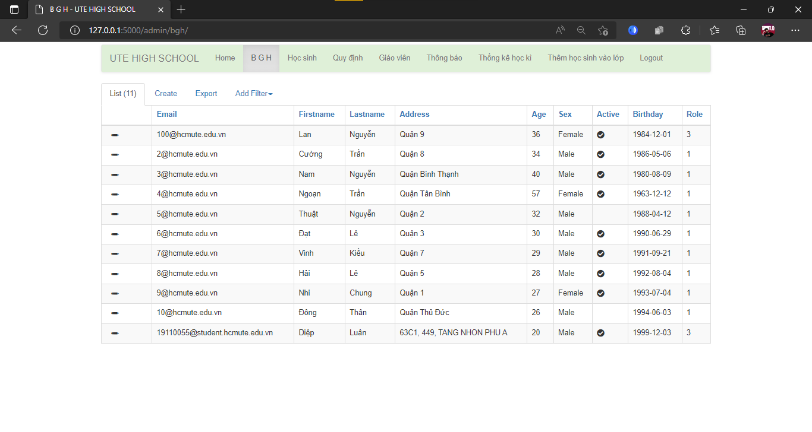Image resolution: width=812 pixels, height=432 pixels.
Task: Open Collections from the Edge toolbar icon
Action: (x=741, y=30)
